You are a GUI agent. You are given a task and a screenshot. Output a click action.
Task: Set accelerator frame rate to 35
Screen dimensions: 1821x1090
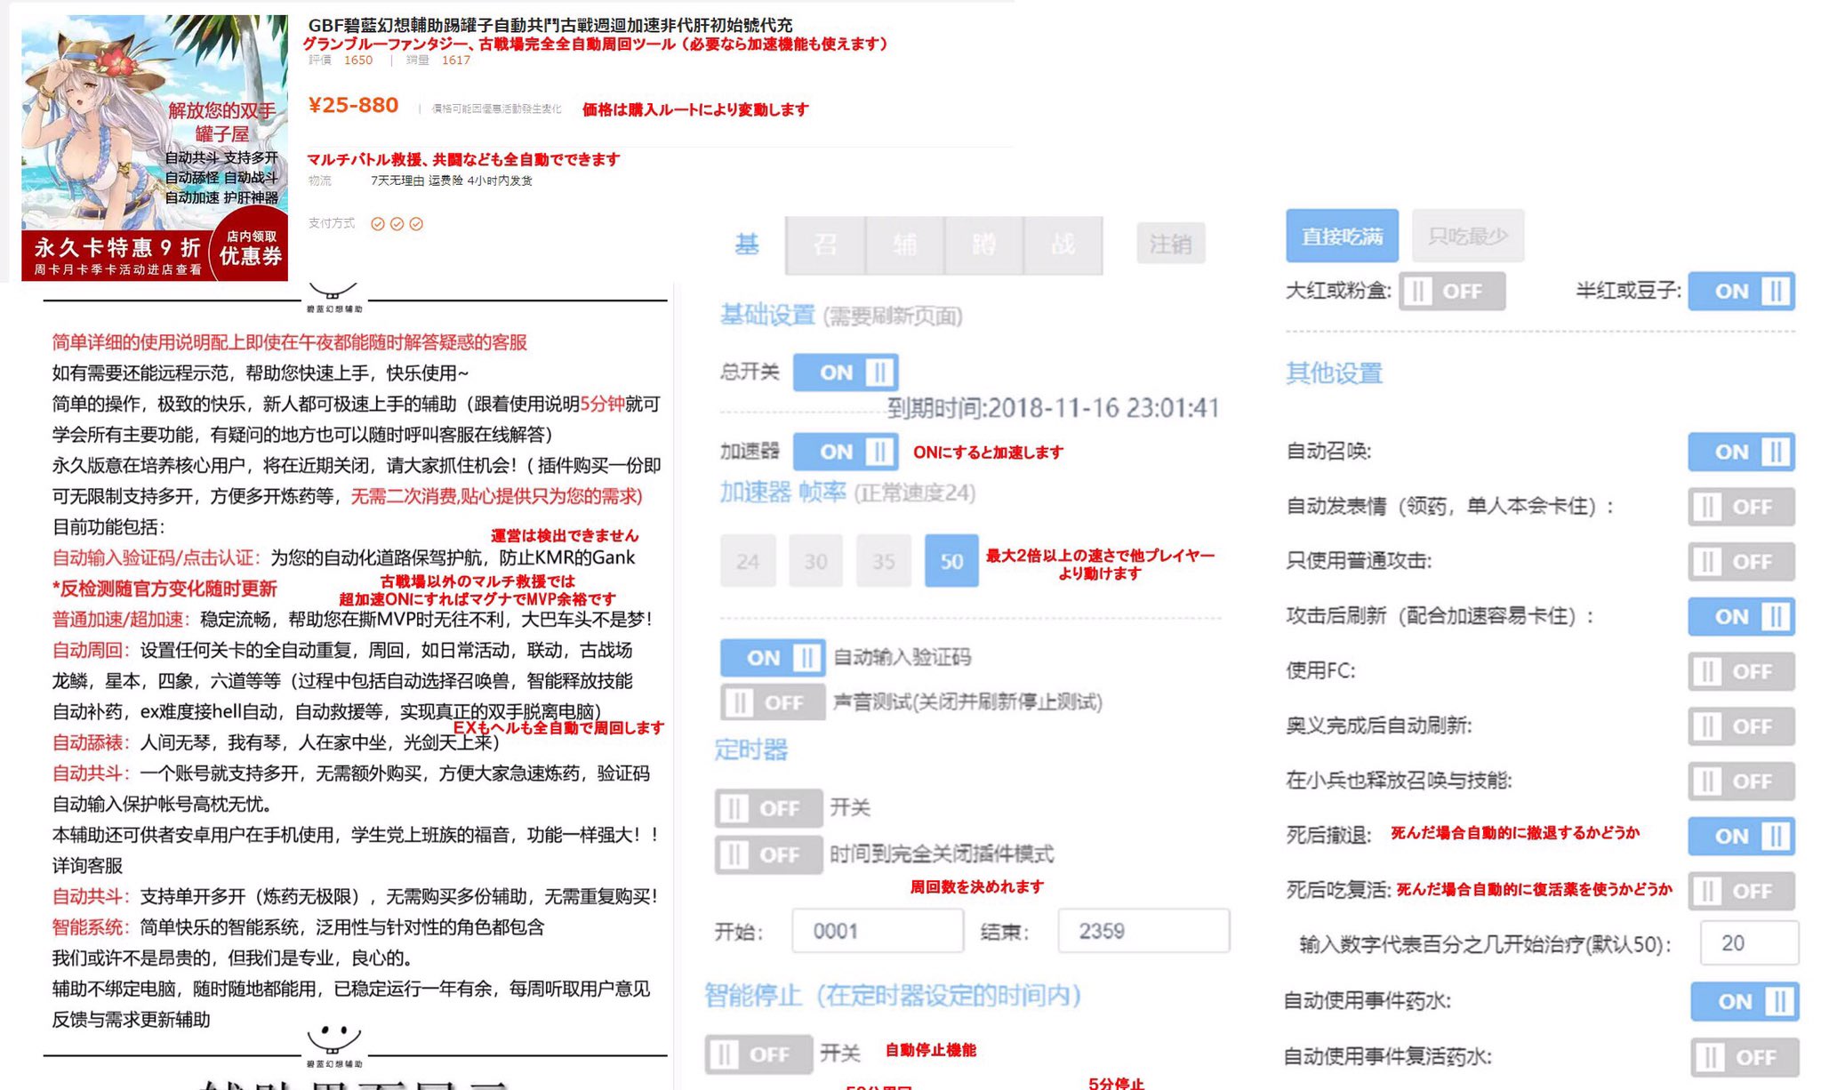(883, 561)
